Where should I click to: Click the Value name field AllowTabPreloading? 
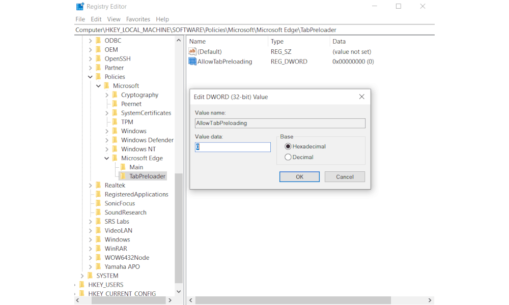point(280,123)
